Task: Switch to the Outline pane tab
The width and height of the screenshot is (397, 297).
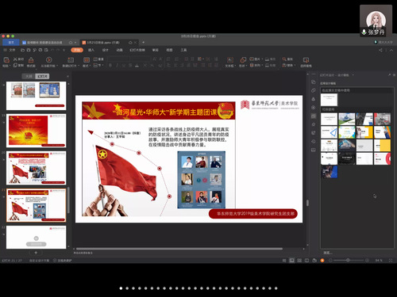Action: pyautogui.click(x=29, y=76)
